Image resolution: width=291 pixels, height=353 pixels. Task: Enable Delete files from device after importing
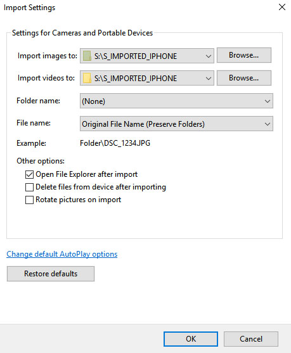(29, 187)
